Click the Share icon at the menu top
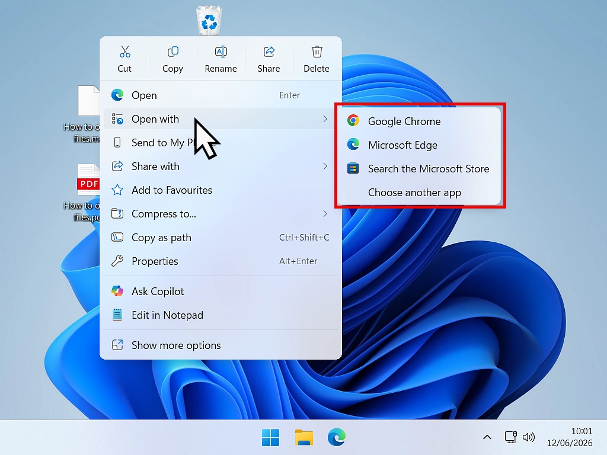Image resolution: width=607 pixels, height=455 pixels. pos(269,52)
